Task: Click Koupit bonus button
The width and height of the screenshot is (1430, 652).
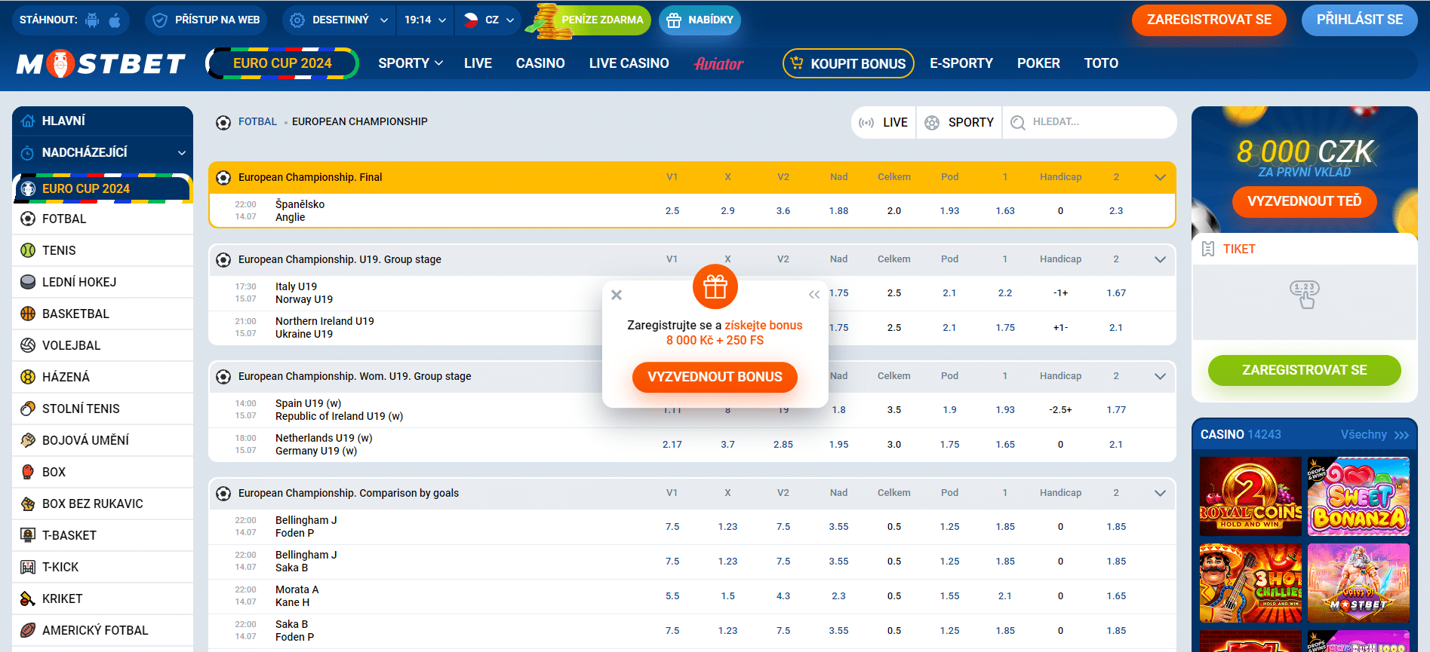Action: 848,63
